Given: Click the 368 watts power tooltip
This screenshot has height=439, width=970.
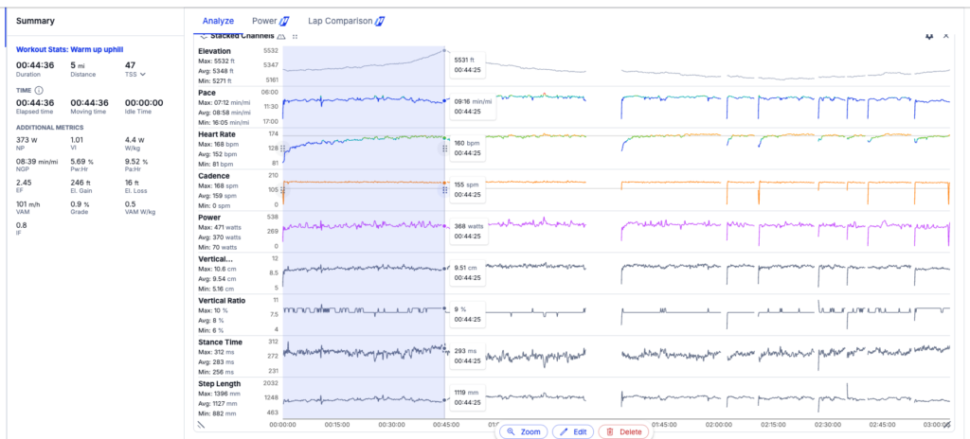Looking at the screenshot, I should pyautogui.click(x=470, y=231).
